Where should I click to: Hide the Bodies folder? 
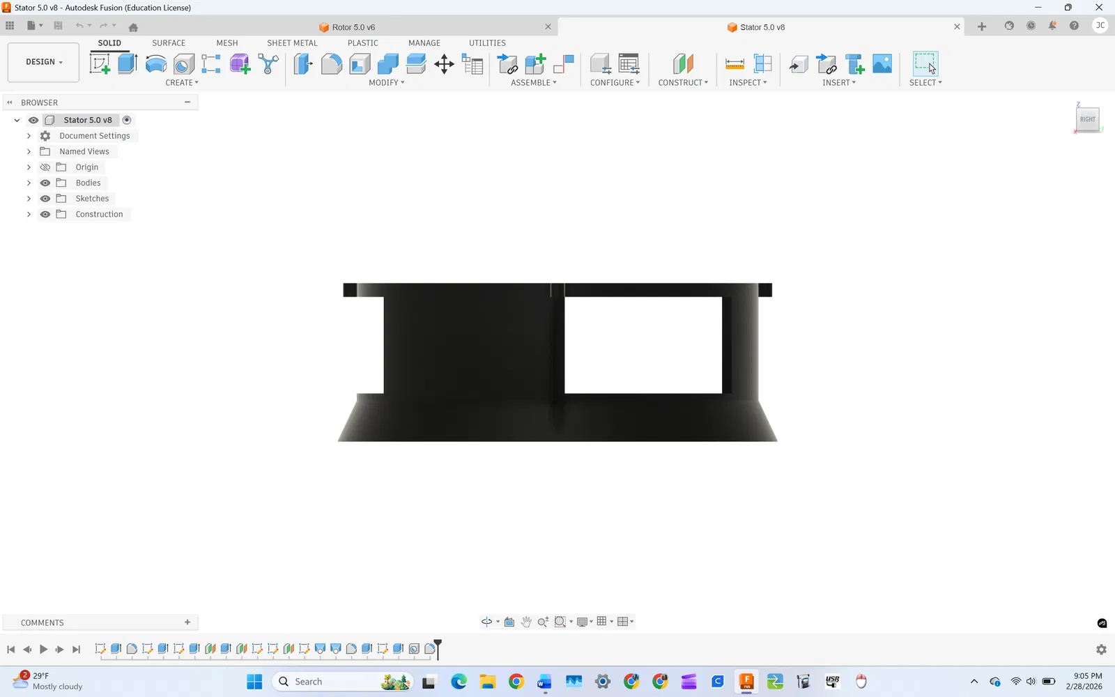coord(45,183)
